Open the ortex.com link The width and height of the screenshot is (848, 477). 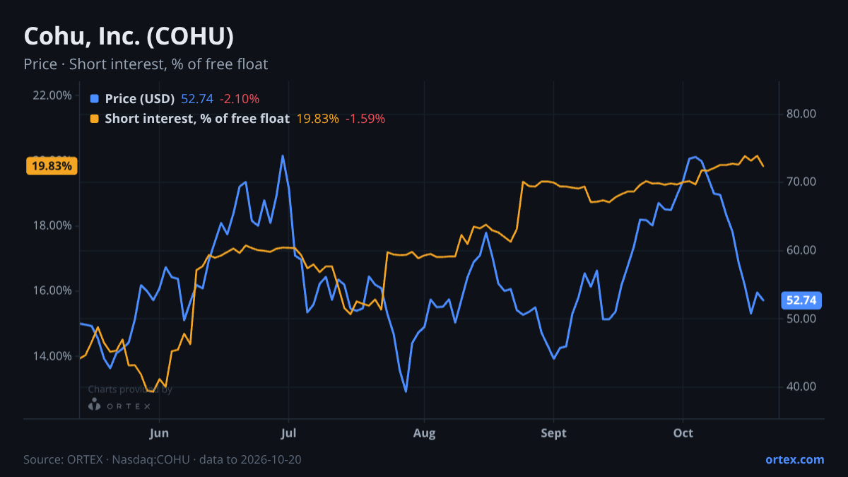[x=794, y=459]
